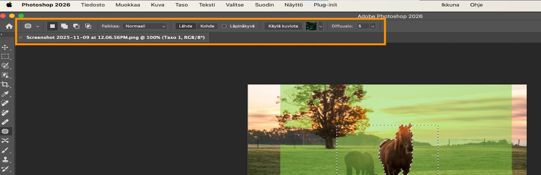Screen dimensions: 541x175
Task: Select the Crop tool
Action: (x=5, y=85)
